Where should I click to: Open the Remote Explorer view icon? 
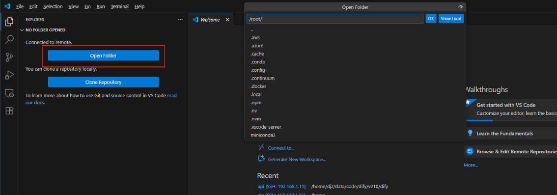point(9,93)
